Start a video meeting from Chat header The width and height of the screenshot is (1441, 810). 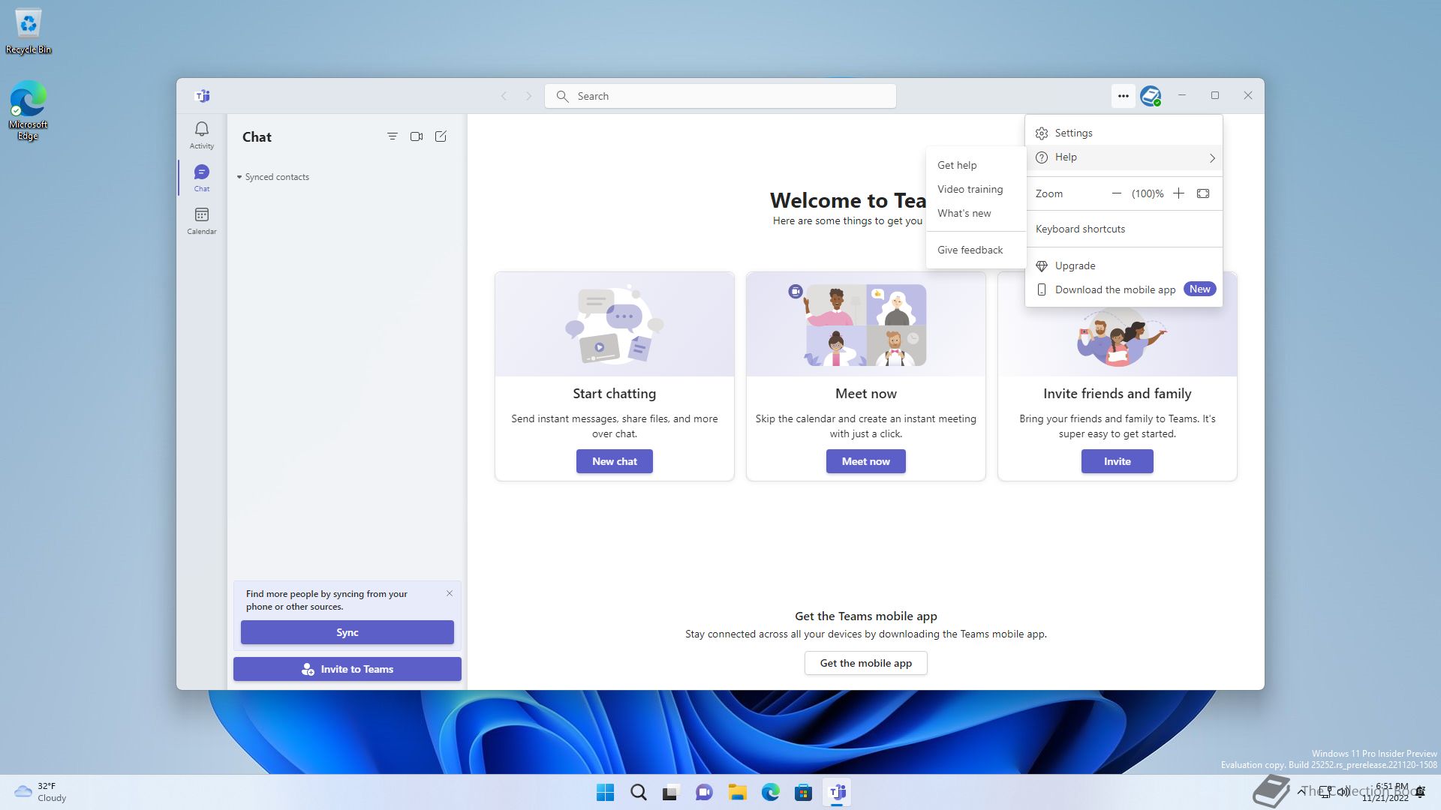click(417, 136)
